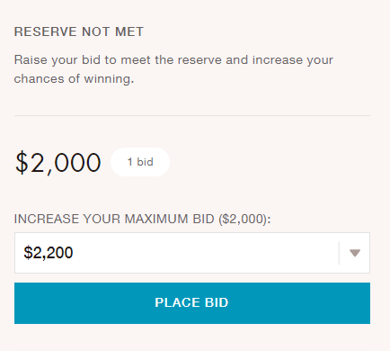This screenshot has height=351, width=390.
Task: Click the Place Bid button
Action: point(192,303)
